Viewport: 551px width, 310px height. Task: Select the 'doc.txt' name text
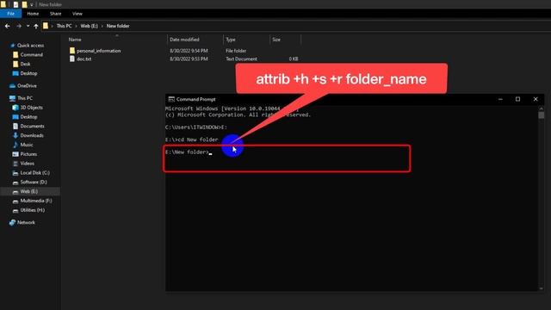pos(84,59)
